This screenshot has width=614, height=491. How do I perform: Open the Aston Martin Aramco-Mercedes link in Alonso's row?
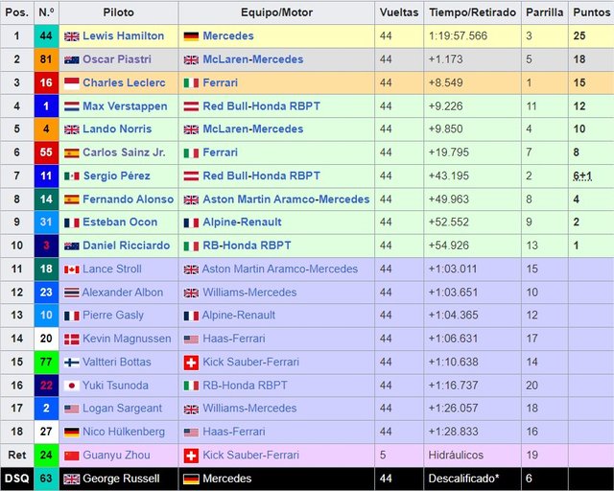[x=286, y=199]
